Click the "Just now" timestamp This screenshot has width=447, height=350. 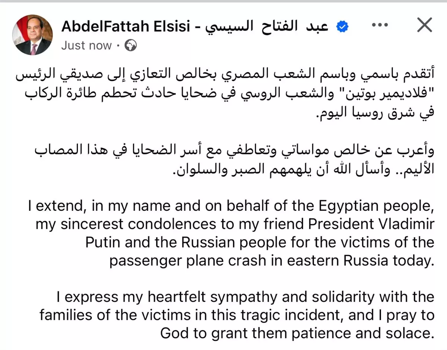click(86, 45)
